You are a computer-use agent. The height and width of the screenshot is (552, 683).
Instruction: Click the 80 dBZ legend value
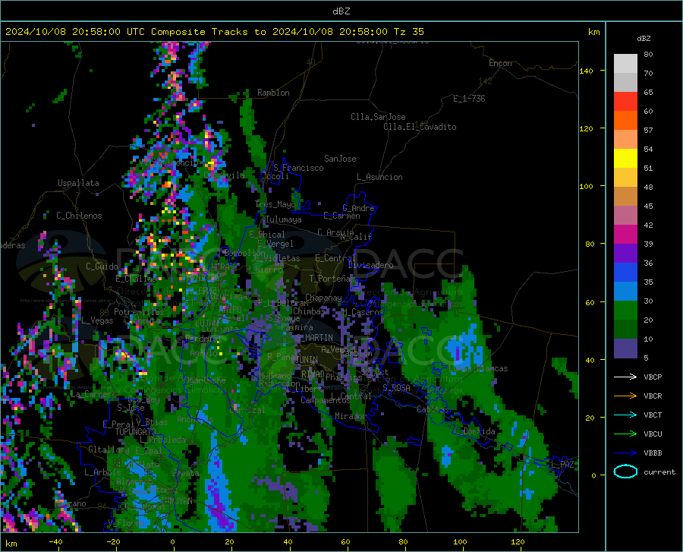pyautogui.click(x=648, y=54)
